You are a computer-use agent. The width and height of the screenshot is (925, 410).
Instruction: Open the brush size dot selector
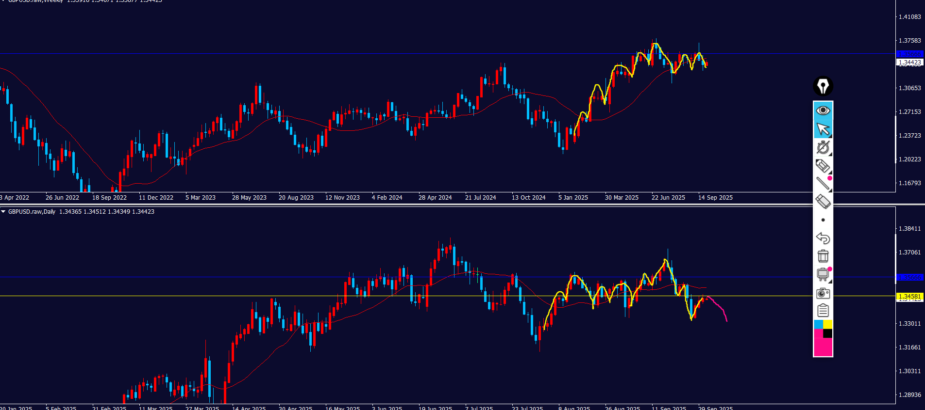(823, 220)
